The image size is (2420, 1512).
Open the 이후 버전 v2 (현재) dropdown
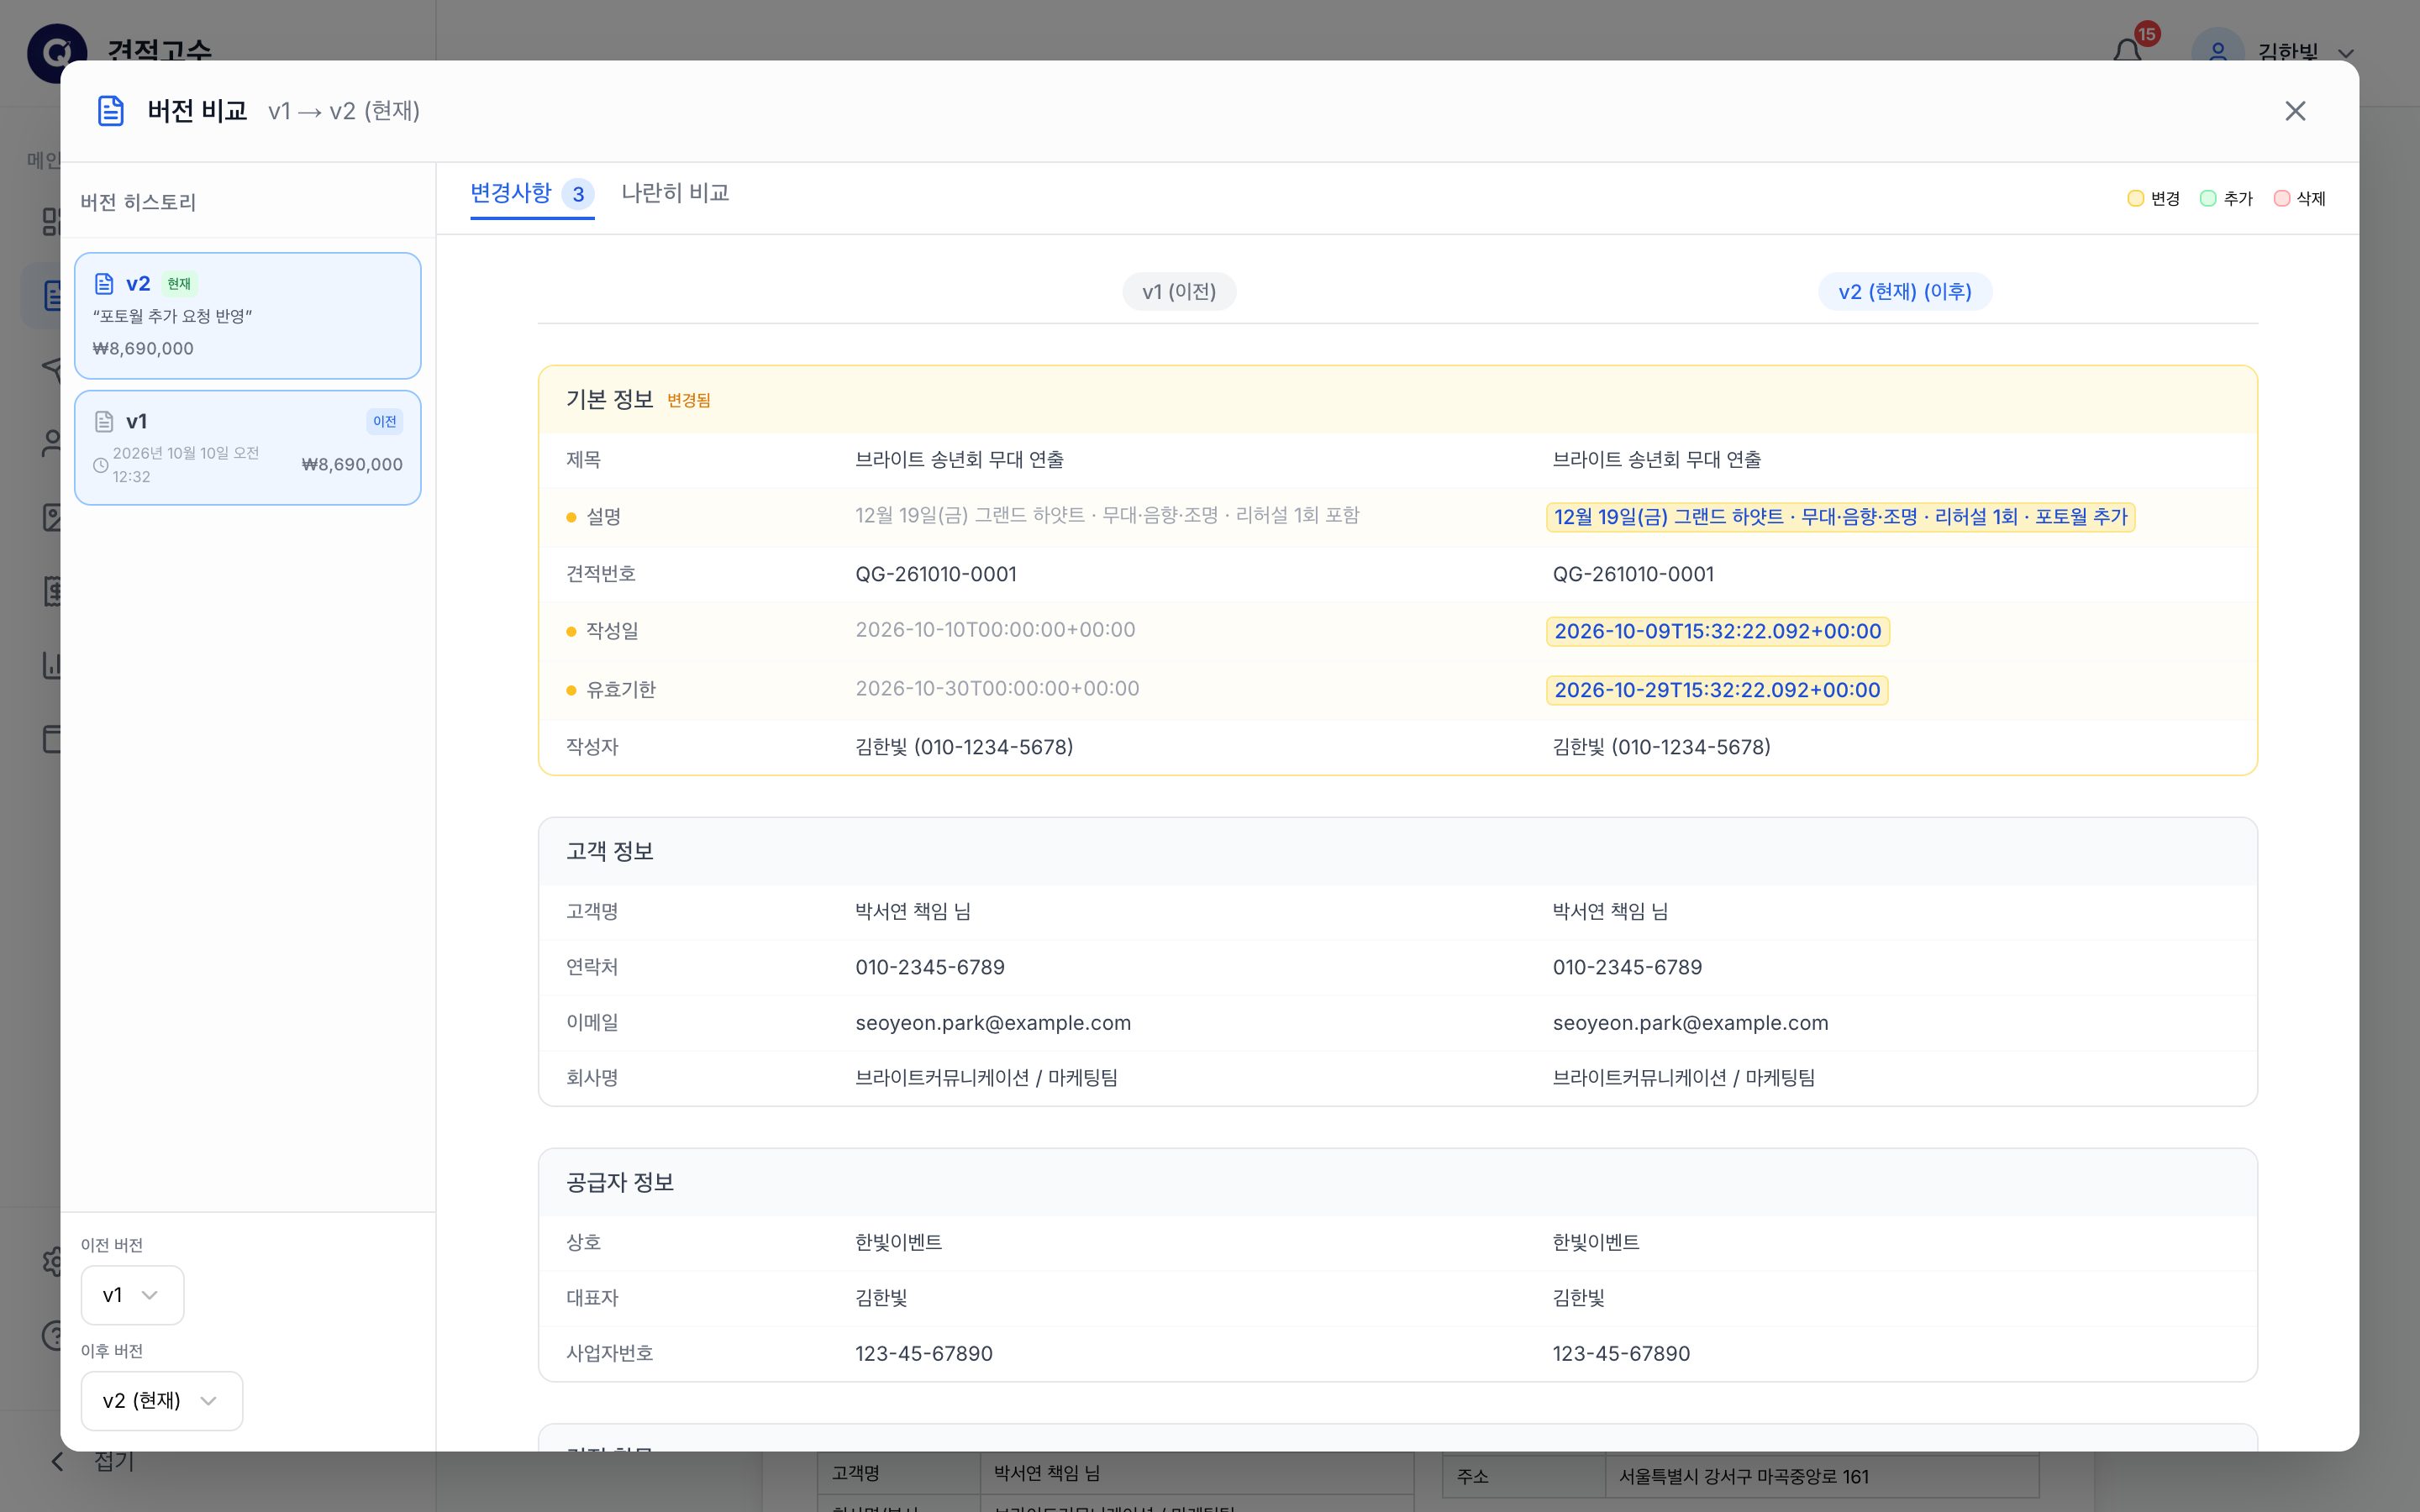[x=162, y=1401]
